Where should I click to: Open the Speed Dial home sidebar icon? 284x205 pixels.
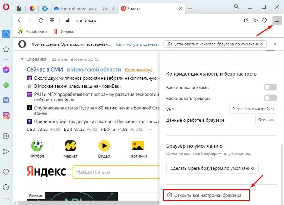pos(6,34)
